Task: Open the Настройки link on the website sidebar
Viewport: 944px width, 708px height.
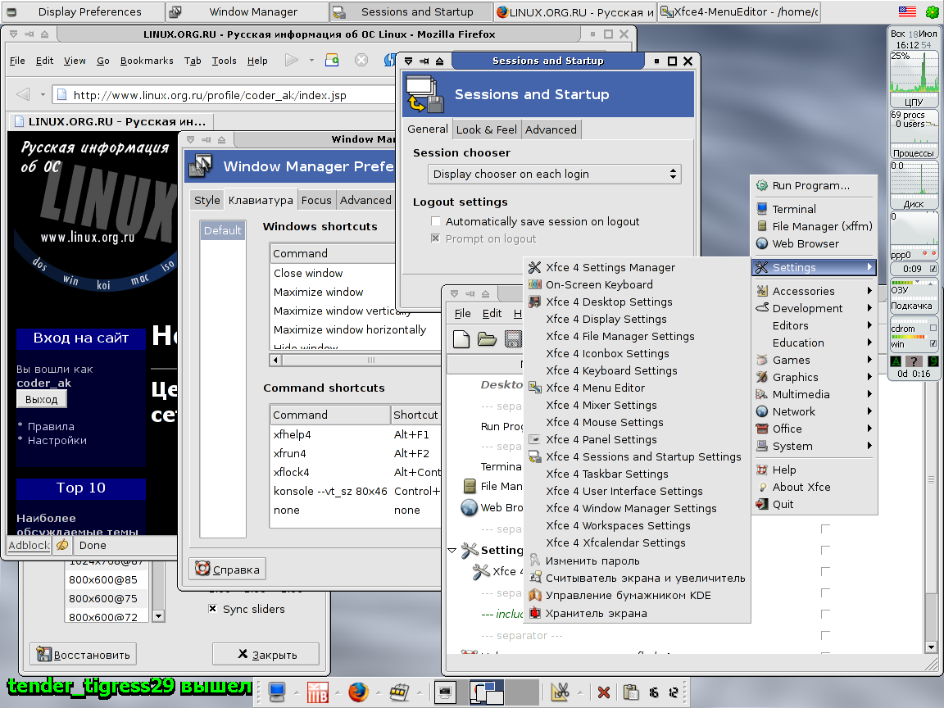Action: [57, 440]
